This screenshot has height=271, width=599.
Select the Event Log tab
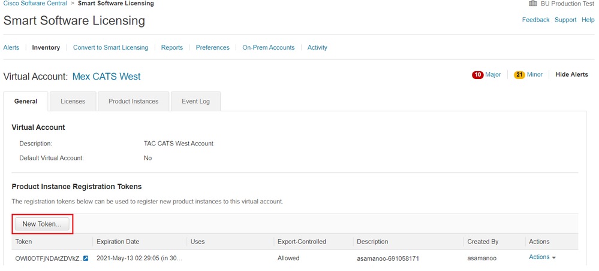(x=195, y=102)
